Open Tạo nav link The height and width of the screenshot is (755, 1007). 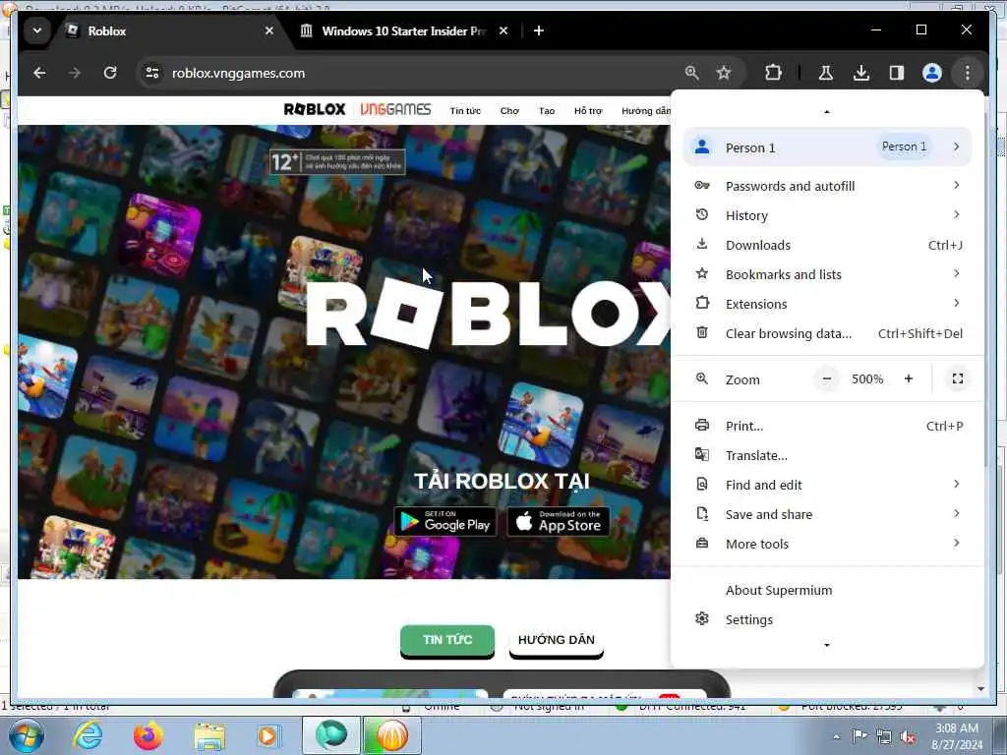pos(547,110)
